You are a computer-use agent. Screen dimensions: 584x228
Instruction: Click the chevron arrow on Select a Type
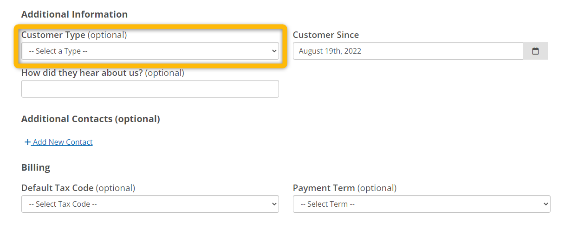pos(274,51)
